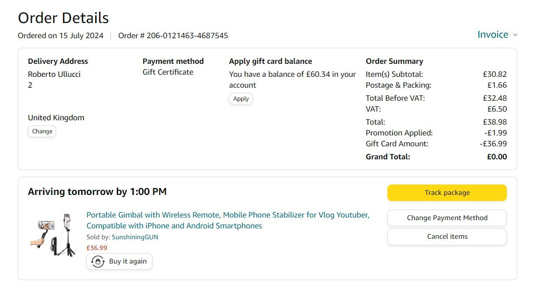552x287 pixels.
Task: Cancel items in this order
Action: click(x=447, y=237)
